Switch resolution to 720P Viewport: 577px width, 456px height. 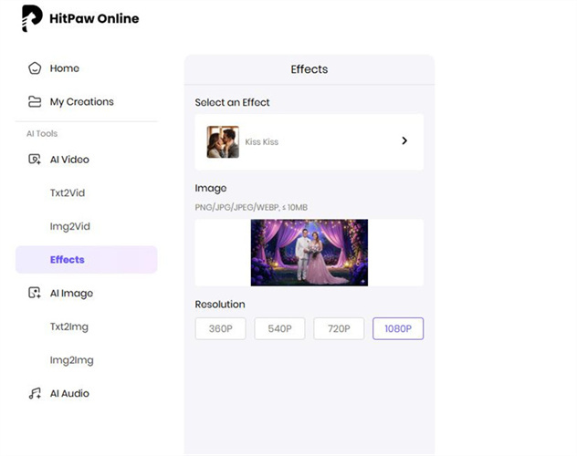[x=339, y=329]
